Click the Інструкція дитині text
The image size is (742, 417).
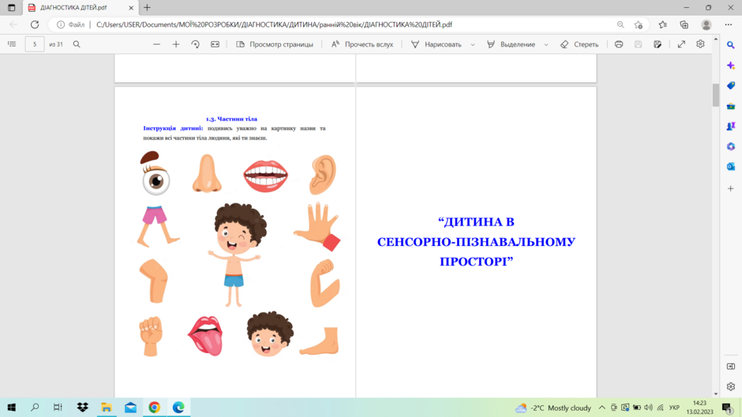[x=173, y=128]
